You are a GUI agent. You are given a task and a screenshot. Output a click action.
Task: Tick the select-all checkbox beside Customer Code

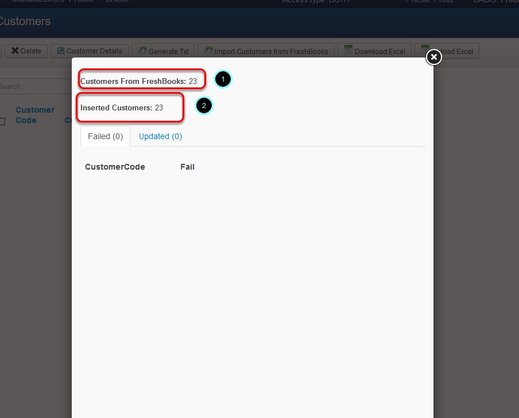pos(2,122)
